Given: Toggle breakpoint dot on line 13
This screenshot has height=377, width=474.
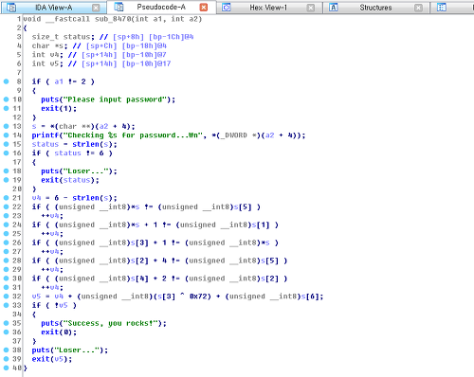Looking at the screenshot, I should (x=6, y=126).
